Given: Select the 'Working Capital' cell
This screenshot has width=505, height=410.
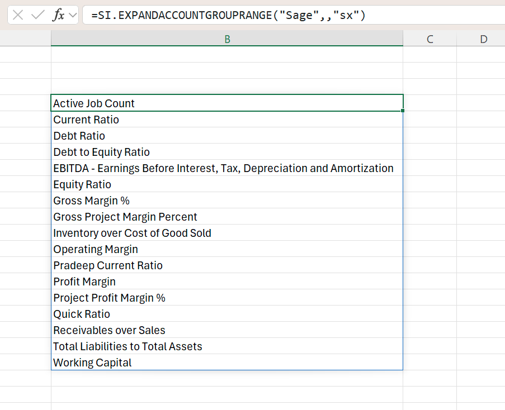Looking at the screenshot, I should [x=227, y=362].
